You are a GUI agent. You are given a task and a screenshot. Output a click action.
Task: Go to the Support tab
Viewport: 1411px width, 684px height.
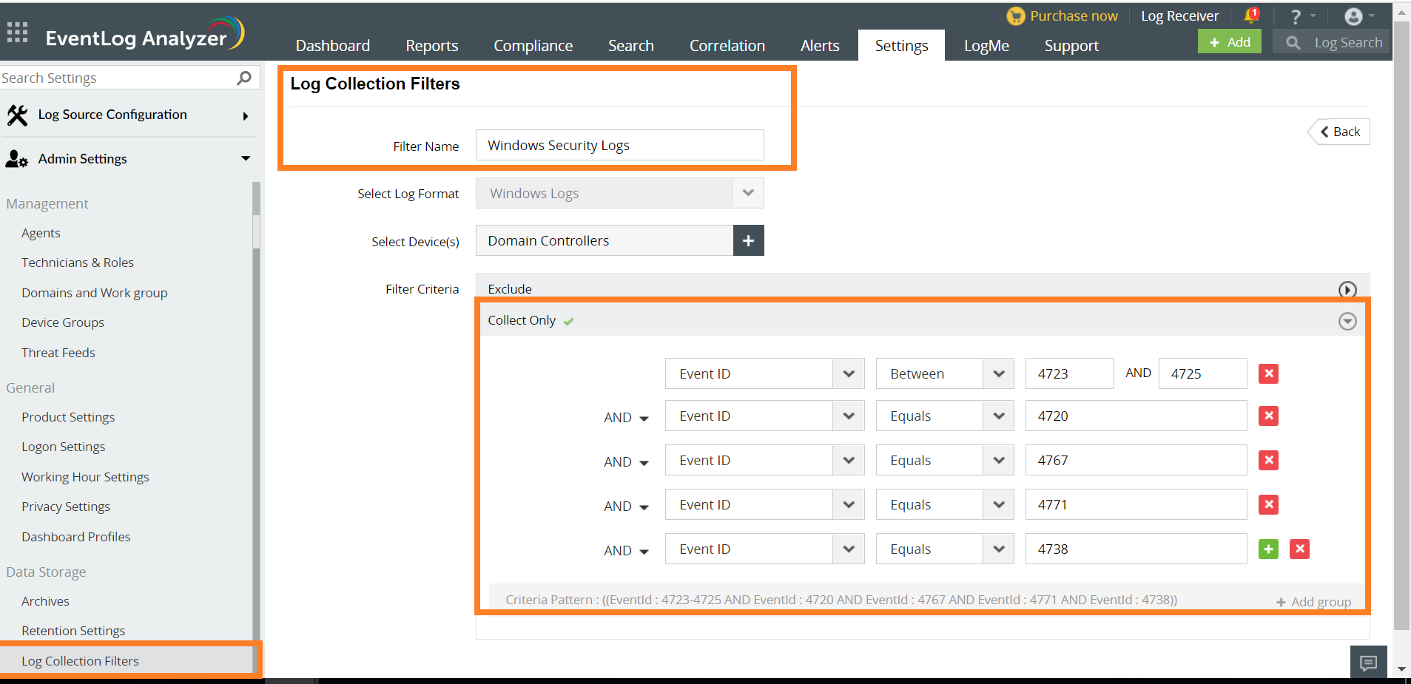point(1071,46)
